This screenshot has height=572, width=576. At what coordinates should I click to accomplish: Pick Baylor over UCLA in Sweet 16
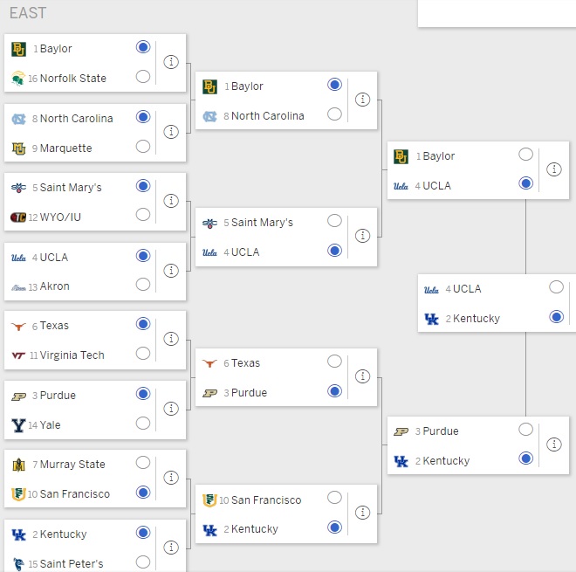(525, 155)
